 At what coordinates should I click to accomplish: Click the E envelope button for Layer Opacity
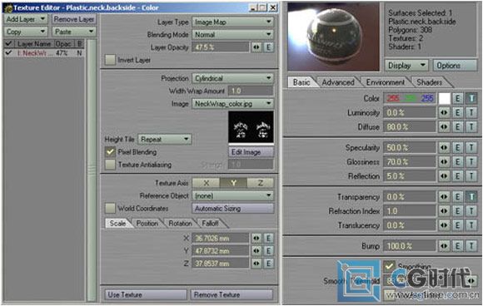pyautogui.click(x=268, y=47)
